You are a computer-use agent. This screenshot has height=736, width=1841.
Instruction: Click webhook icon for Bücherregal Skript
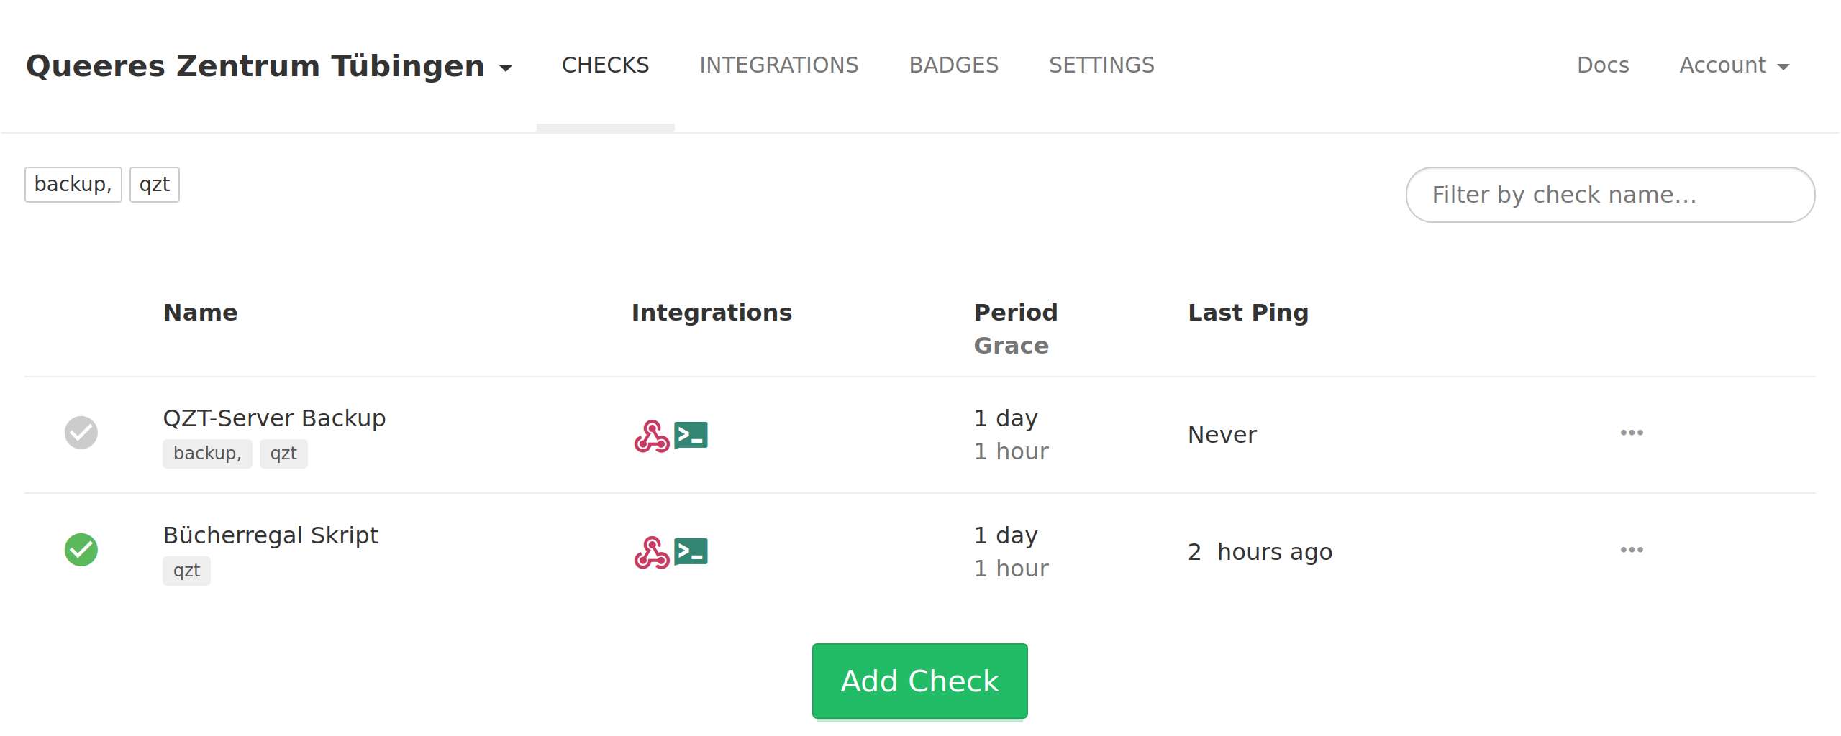(651, 553)
